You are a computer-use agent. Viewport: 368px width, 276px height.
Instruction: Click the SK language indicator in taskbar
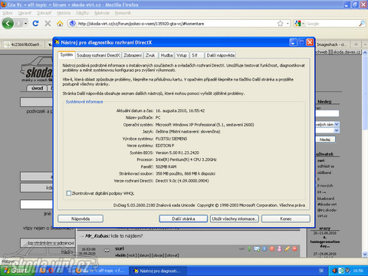pos(321,271)
